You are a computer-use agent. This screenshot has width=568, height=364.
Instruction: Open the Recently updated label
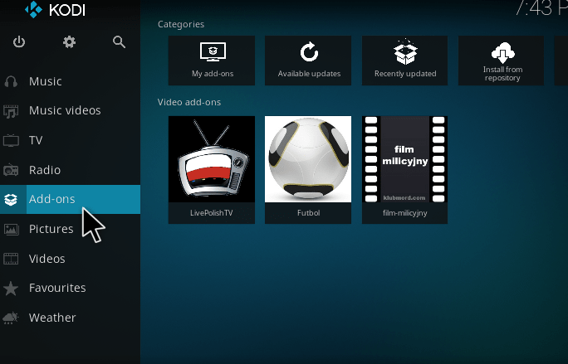coord(405,74)
